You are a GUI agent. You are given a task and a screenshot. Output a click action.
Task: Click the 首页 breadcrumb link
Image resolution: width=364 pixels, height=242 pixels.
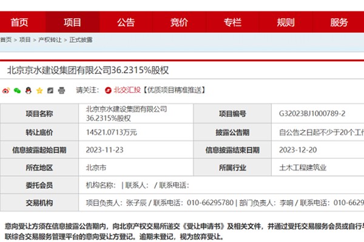pyautogui.click(x=6, y=40)
